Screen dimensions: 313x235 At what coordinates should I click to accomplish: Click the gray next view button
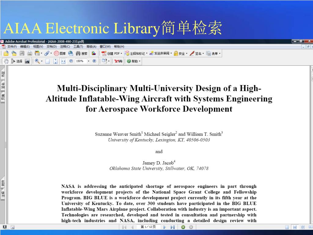(x=191, y=227)
